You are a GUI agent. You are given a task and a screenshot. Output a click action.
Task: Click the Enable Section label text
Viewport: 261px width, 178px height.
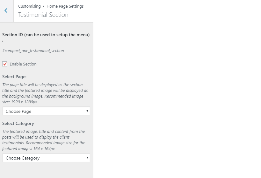[23, 64]
